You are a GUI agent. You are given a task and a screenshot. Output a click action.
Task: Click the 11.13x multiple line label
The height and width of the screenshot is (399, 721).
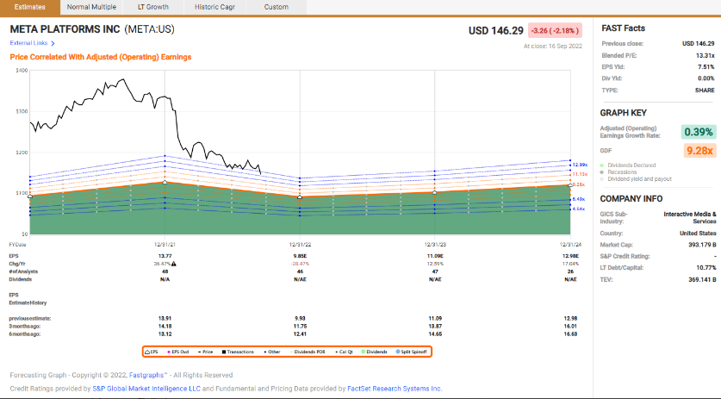tap(580, 174)
